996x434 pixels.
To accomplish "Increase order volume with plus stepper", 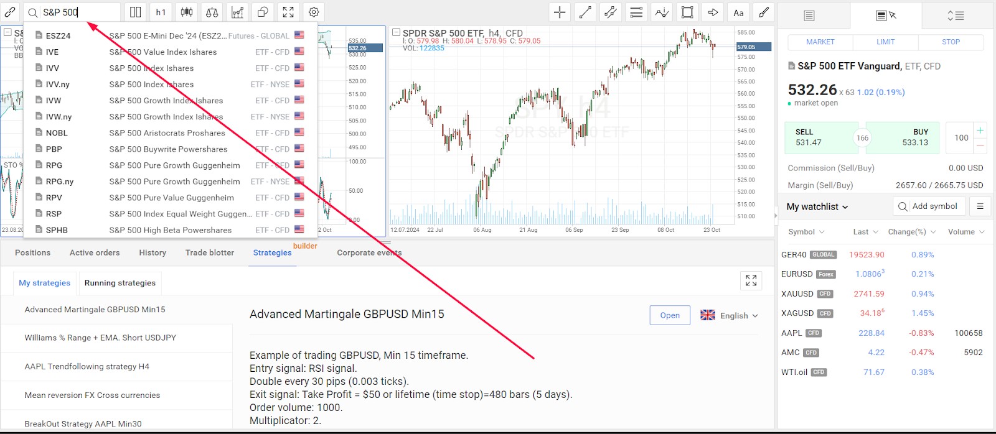I will pos(980,130).
